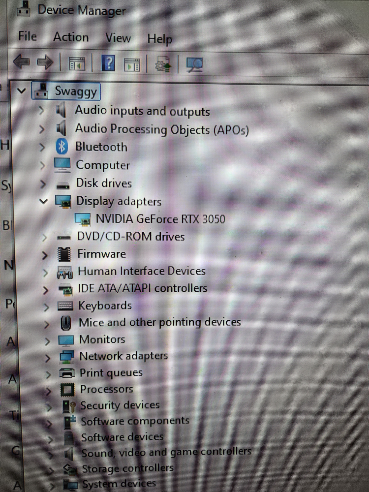
Task: Expand the Computer category
Action: (x=43, y=165)
